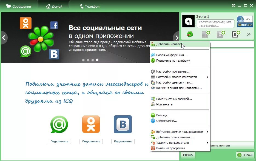Choose Поиск учетных записей... item
Screen dimensions: 256x161
(180, 99)
